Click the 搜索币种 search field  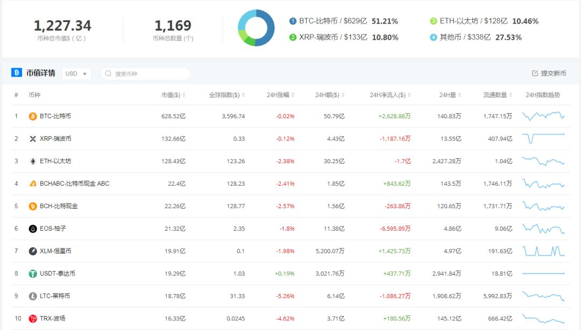click(x=146, y=74)
